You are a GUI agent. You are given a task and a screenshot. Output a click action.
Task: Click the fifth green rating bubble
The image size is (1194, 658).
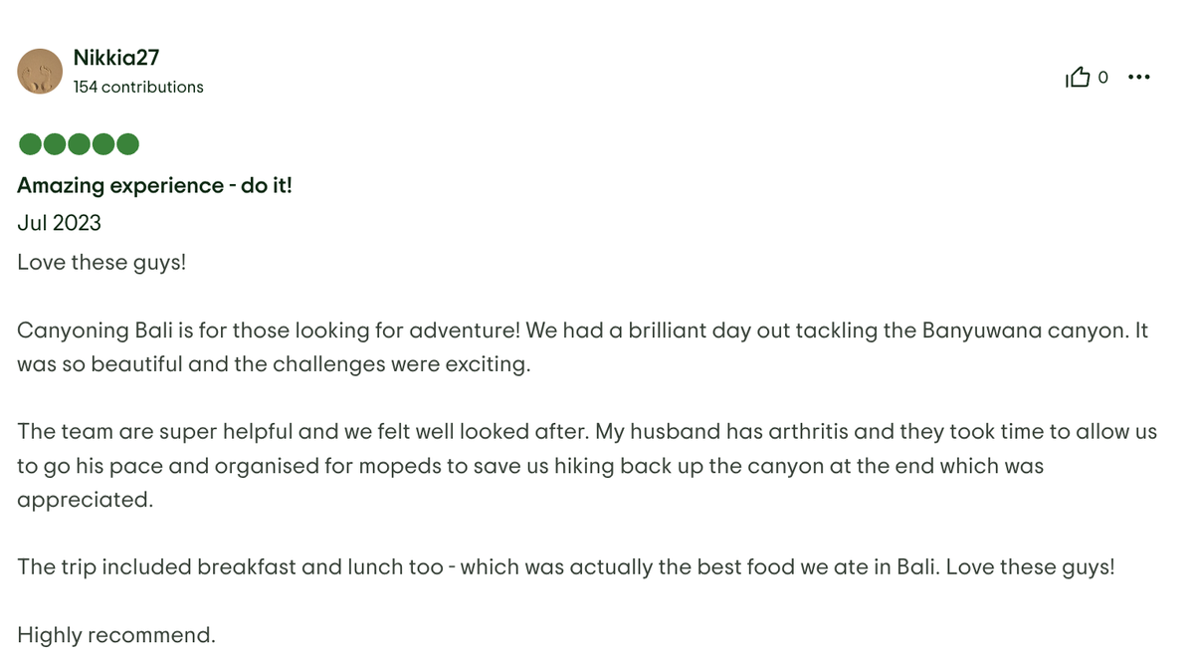click(127, 144)
